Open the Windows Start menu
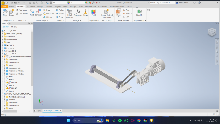 point(69,121)
